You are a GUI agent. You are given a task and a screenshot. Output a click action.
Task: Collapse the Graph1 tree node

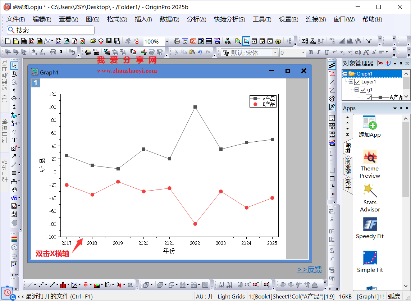pyautogui.click(x=345, y=74)
